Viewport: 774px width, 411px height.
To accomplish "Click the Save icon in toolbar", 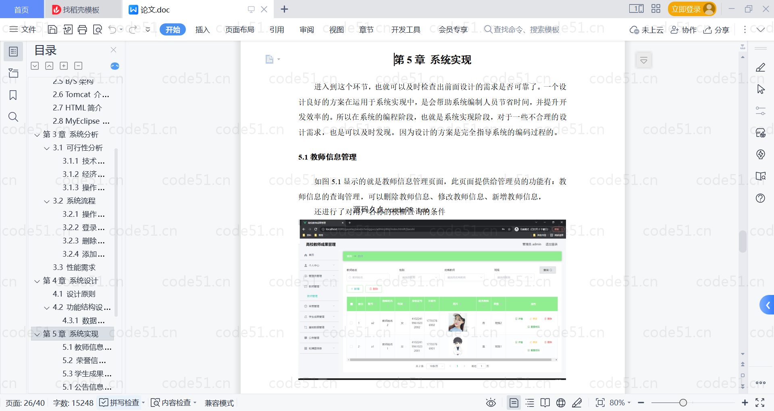I will click(x=52, y=29).
